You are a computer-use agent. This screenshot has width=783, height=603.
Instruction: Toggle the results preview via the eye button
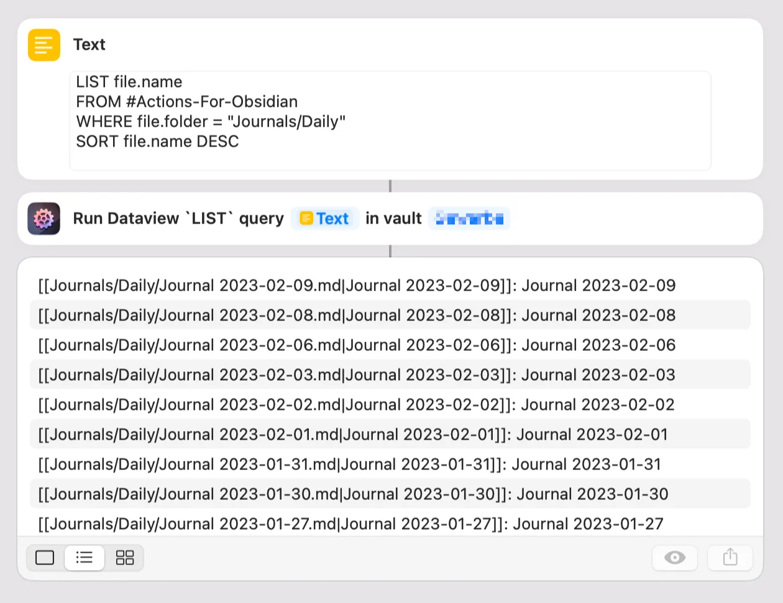[675, 558]
